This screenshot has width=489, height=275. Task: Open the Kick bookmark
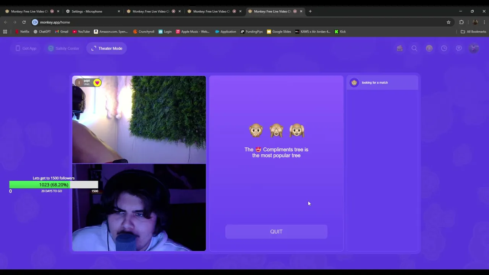click(x=340, y=32)
